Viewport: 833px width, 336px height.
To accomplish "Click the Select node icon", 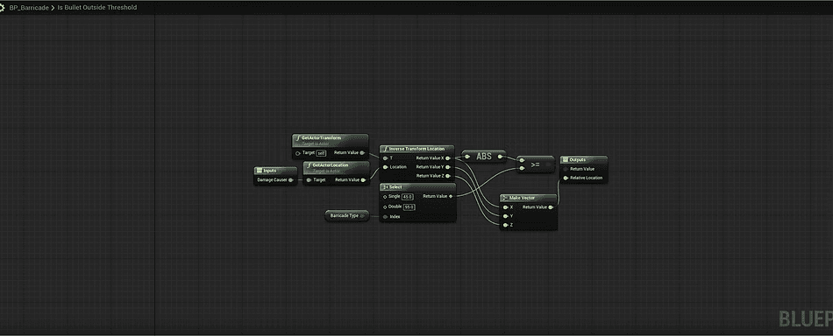I will [385, 187].
